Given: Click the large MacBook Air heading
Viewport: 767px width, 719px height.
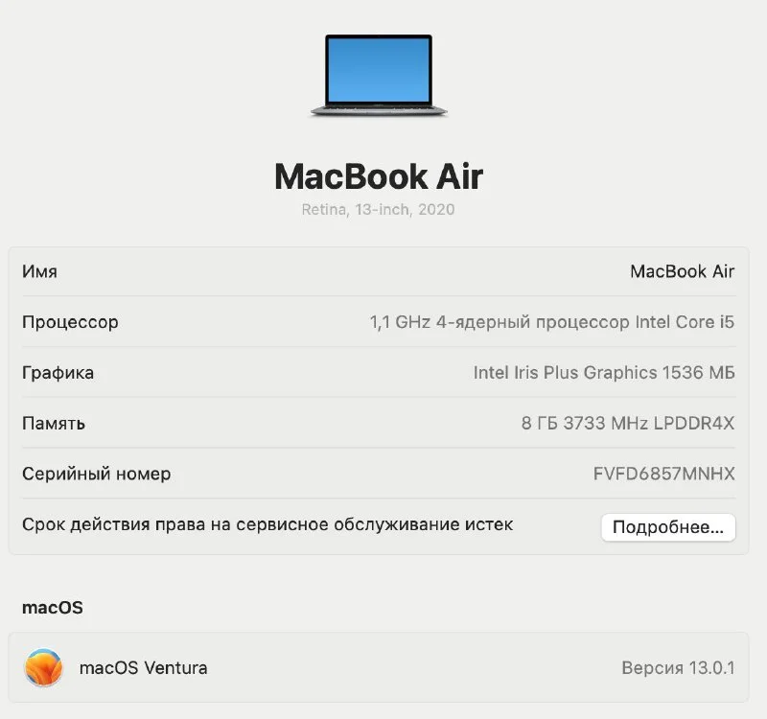Looking at the screenshot, I should pos(379,176).
